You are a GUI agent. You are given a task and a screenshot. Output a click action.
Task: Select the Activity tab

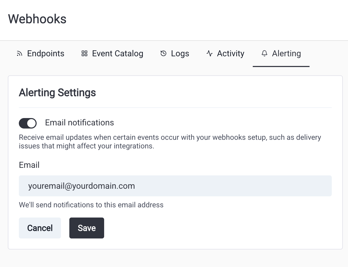pos(225,53)
